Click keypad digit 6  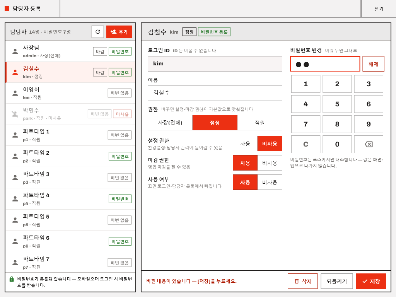coord(369,104)
